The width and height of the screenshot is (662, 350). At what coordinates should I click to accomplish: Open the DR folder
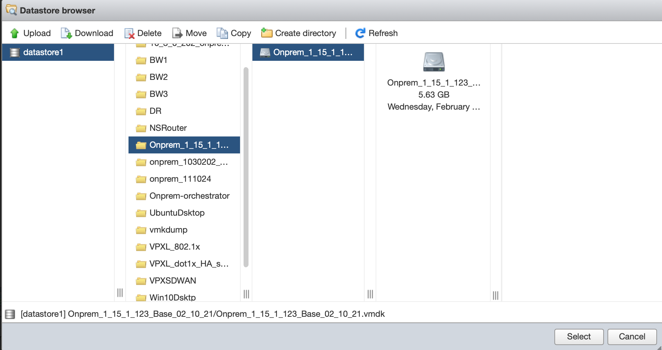click(184, 111)
